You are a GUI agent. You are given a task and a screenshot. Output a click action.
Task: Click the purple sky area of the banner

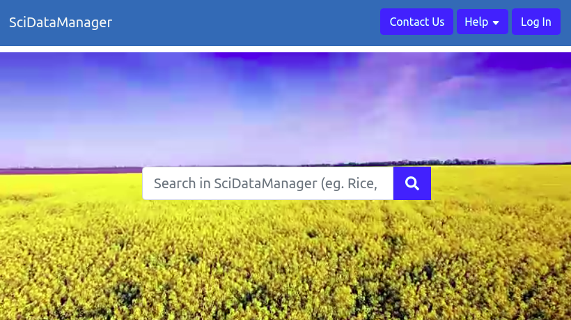click(284, 106)
